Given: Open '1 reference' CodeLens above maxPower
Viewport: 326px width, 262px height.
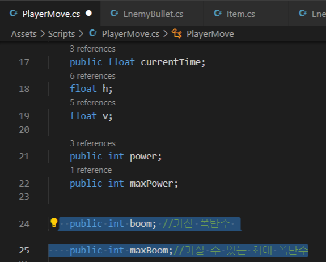Looking at the screenshot, I should (x=91, y=170).
